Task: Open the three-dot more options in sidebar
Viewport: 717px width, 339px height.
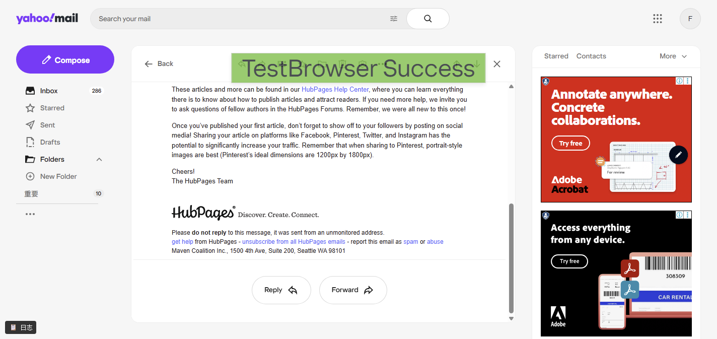Action: pyautogui.click(x=30, y=214)
